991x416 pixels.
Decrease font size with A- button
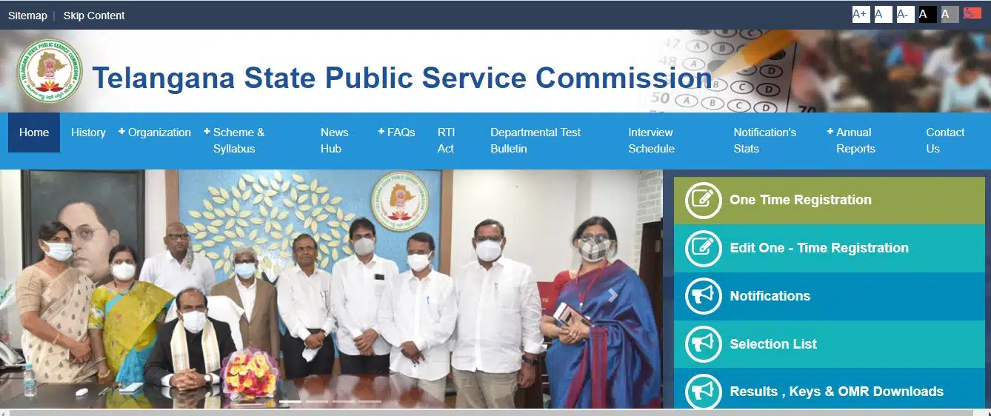coord(905,14)
